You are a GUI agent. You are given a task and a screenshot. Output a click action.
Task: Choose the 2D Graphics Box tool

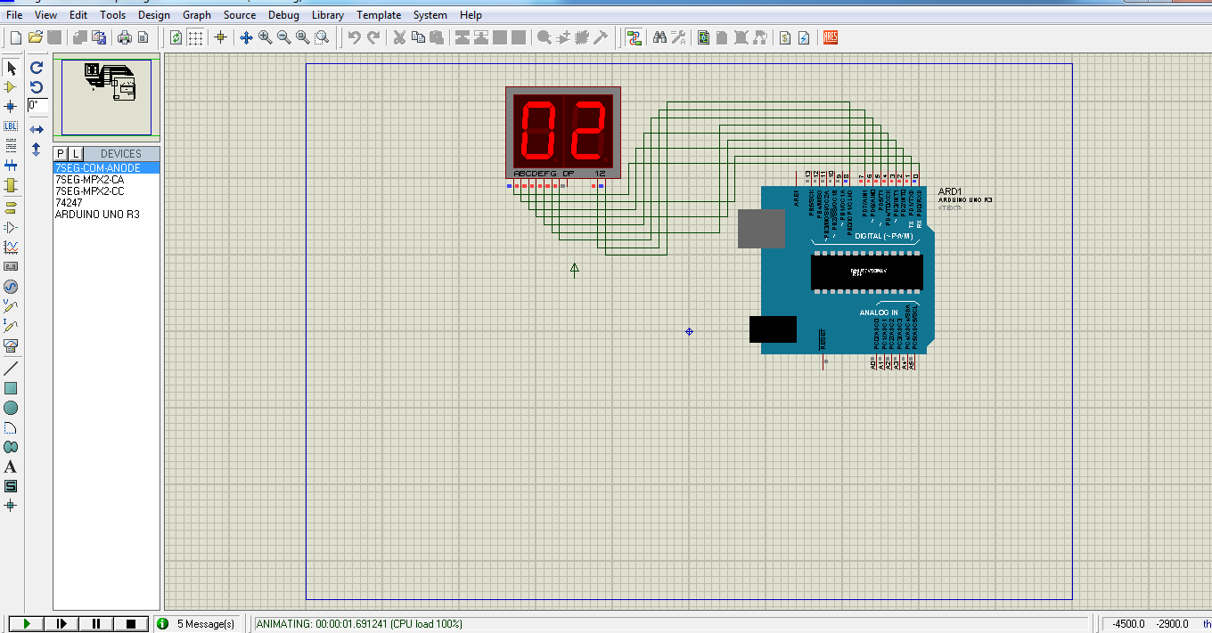tap(11, 388)
